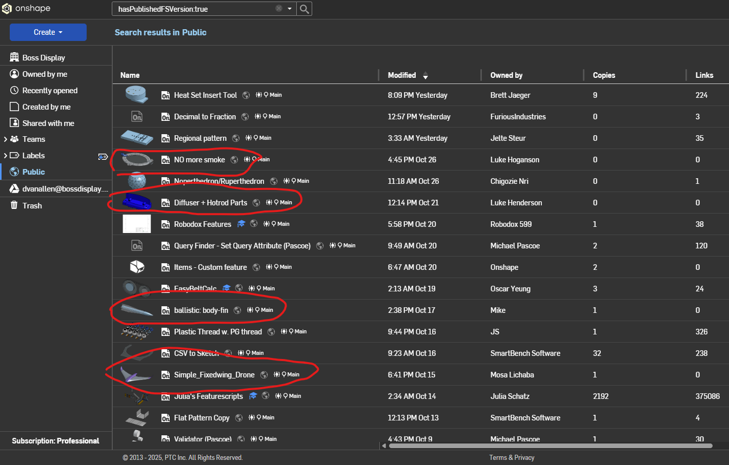
Task: Expand the Labels section in sidebar
Action: tap(5, 156)
